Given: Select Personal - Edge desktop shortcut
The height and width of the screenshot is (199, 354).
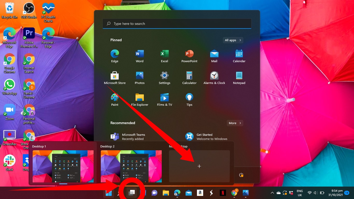Looking at the screenshot, I should (x=48, y=38).
